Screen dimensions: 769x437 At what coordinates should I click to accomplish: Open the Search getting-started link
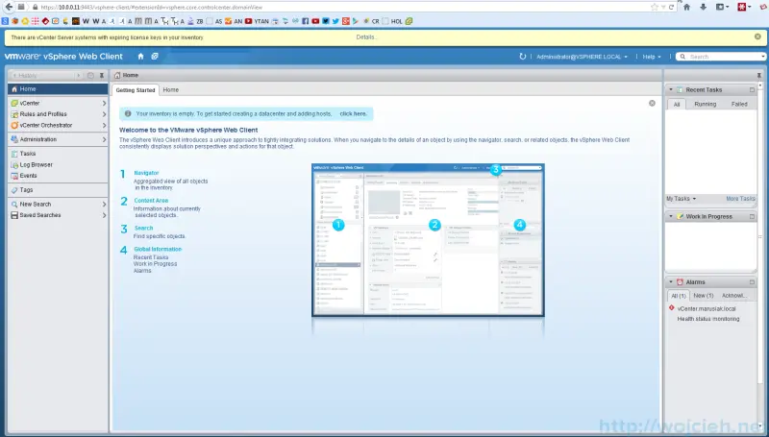click(x=143, y=228)
